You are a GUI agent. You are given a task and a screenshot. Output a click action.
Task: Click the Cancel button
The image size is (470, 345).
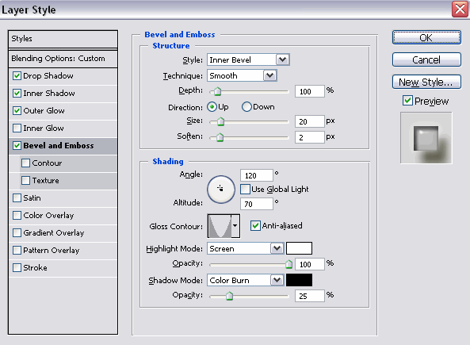pyautogui.click(x=426, y=59)
